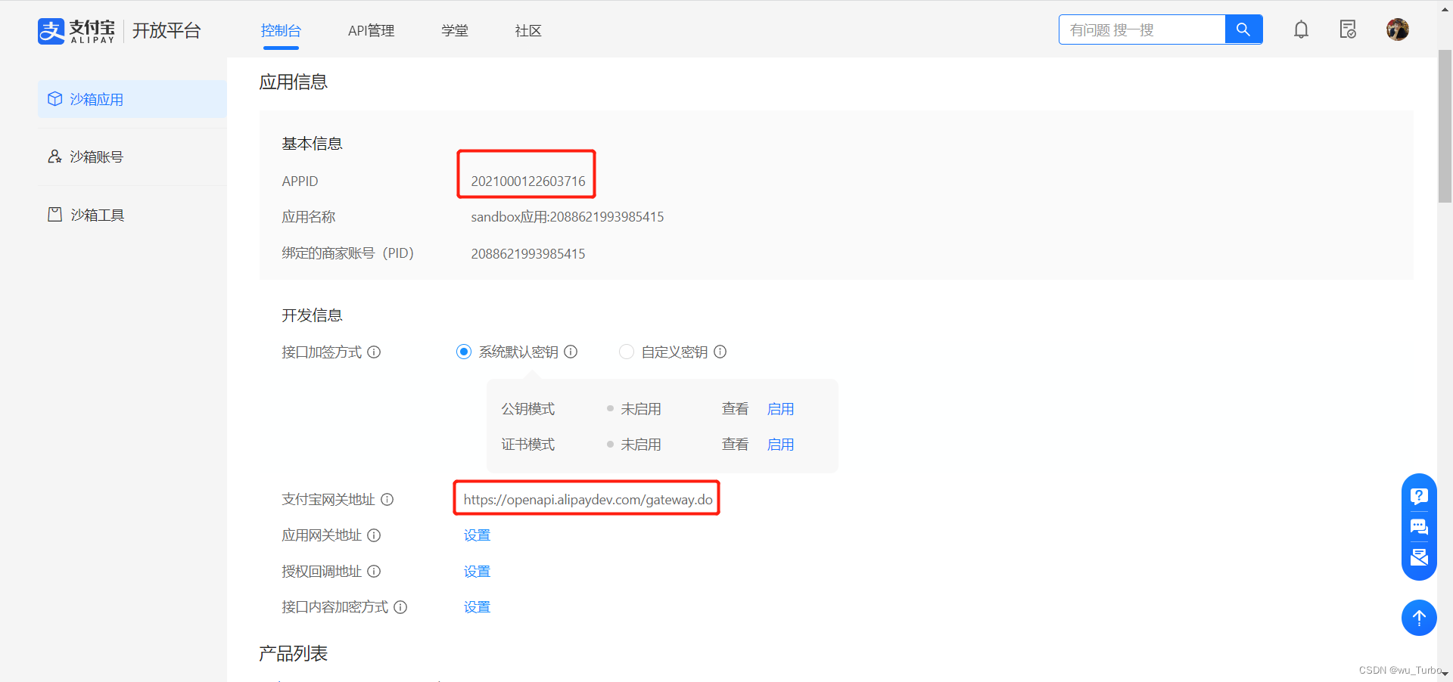Screen dimensions: 1453x682
Task: Click 设置 for 授权回调地址
Action: coord(477,571)
